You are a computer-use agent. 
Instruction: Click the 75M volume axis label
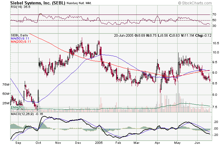pyautogui.click(x=6, y=84)
